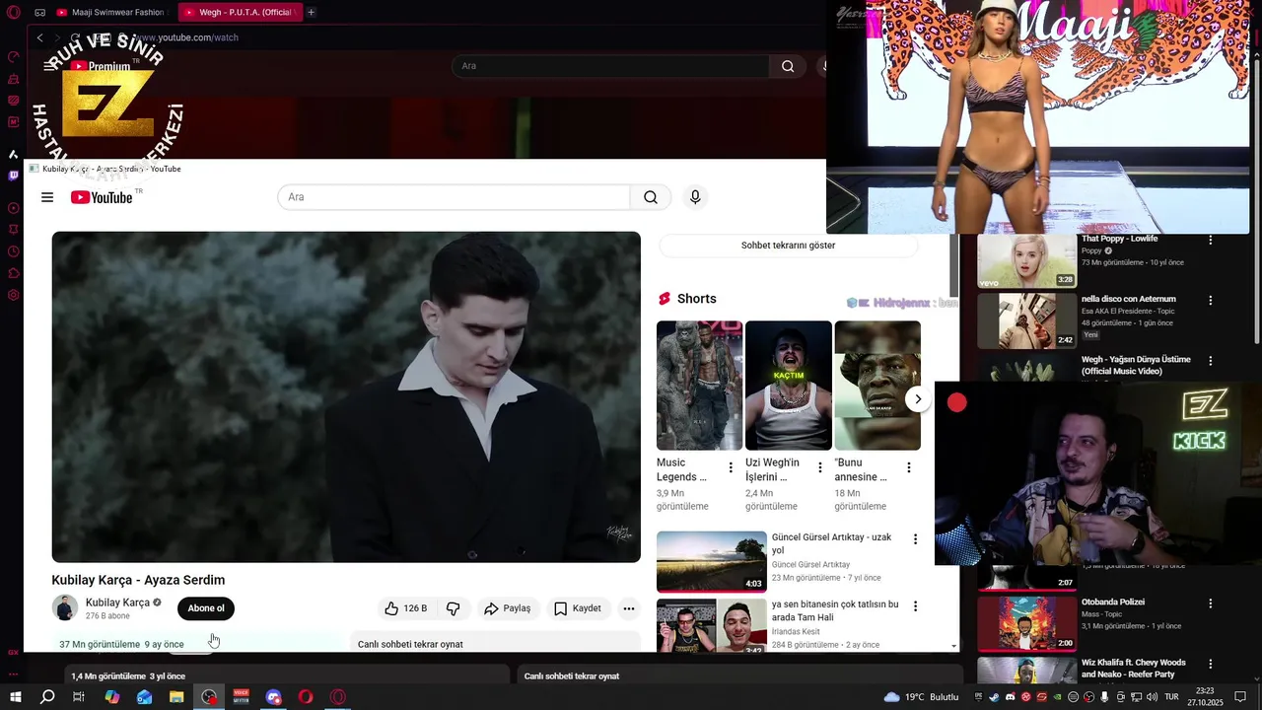1262x710 pixels.
Task: Click the magnifier search button beside Ara
Action: 651,197
